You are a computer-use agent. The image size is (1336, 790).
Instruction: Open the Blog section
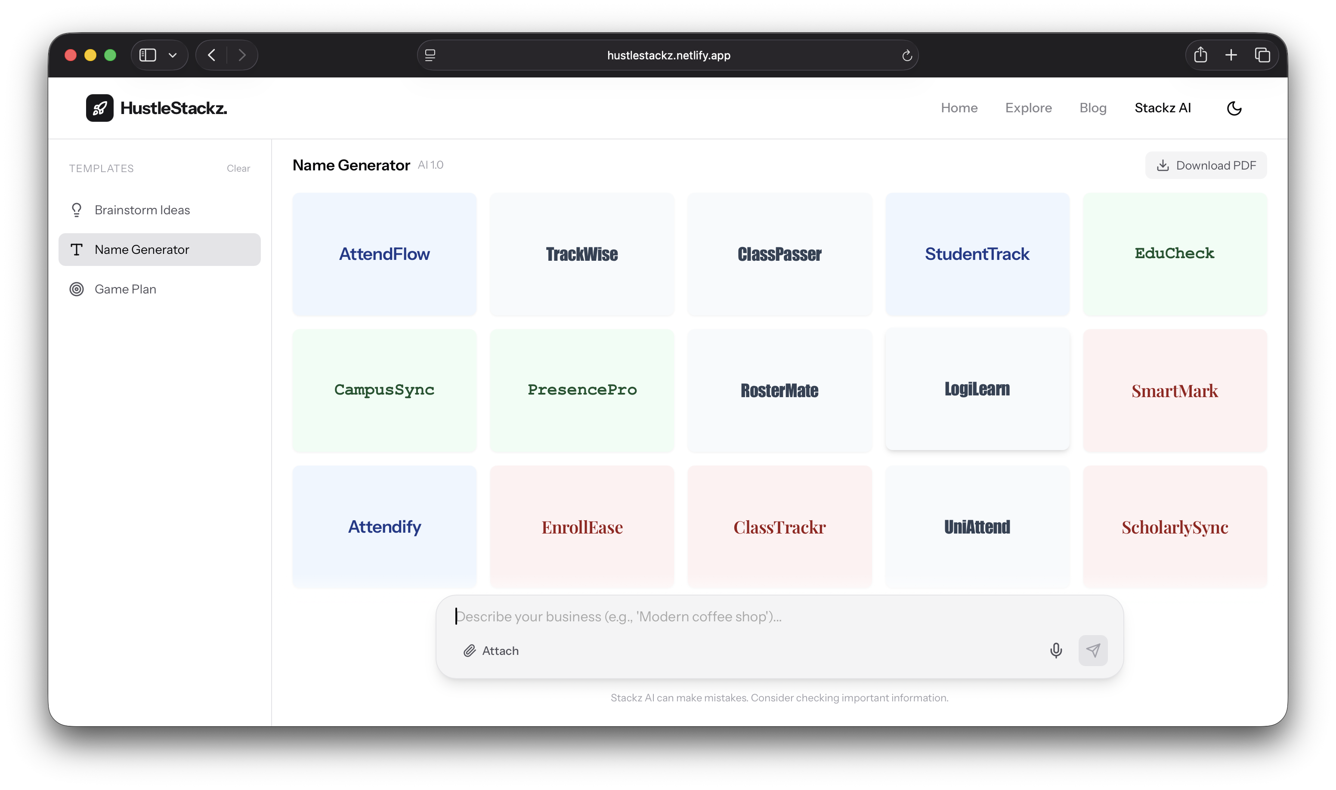(x=1092, y=108)
